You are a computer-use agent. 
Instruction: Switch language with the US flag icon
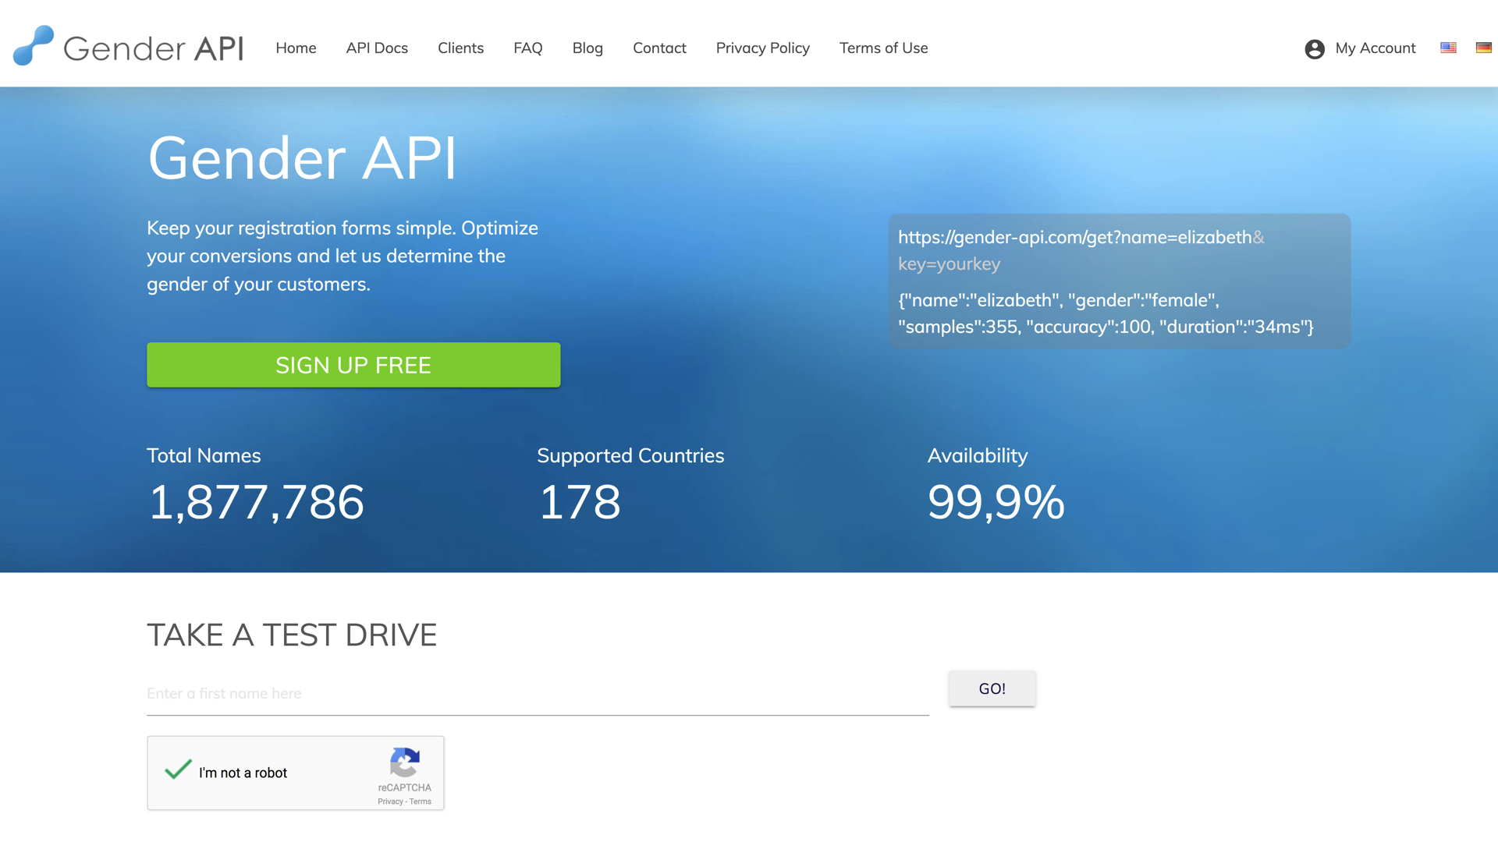pos(1448,48)
